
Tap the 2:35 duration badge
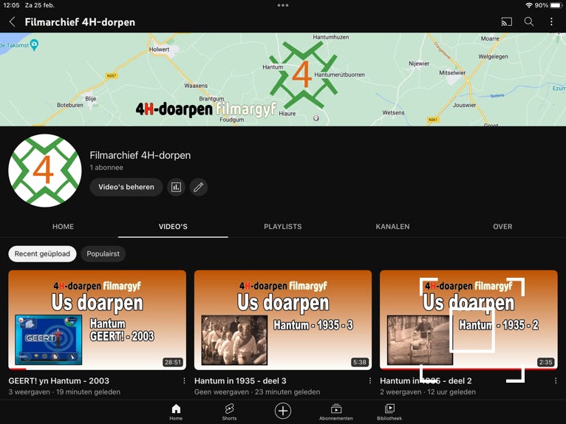click(545, 362)
